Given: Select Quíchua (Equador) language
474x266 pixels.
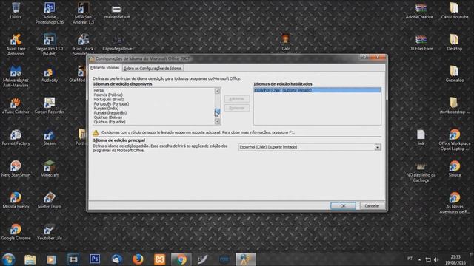Looking at the screenshot, I should (153, 122).
